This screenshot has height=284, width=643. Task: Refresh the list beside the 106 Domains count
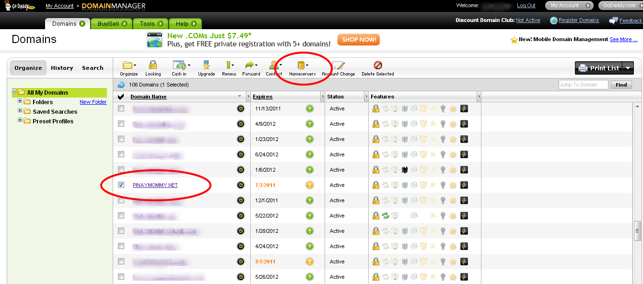click(x=121, y=85)
